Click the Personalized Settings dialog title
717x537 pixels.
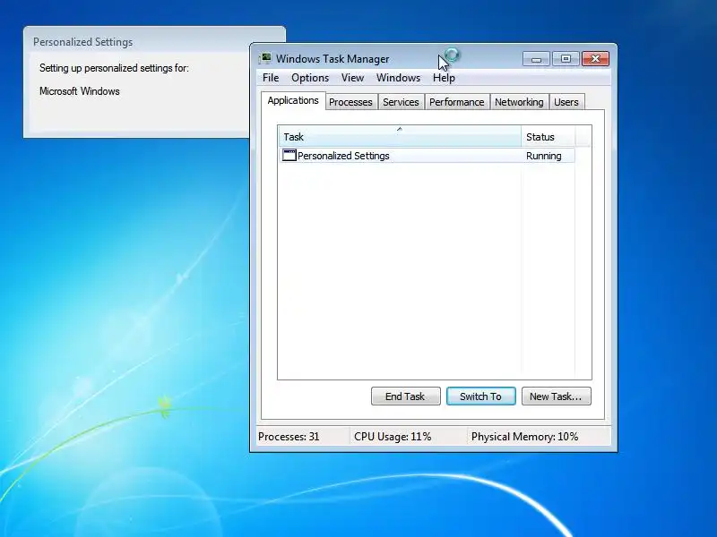point(82,42)
